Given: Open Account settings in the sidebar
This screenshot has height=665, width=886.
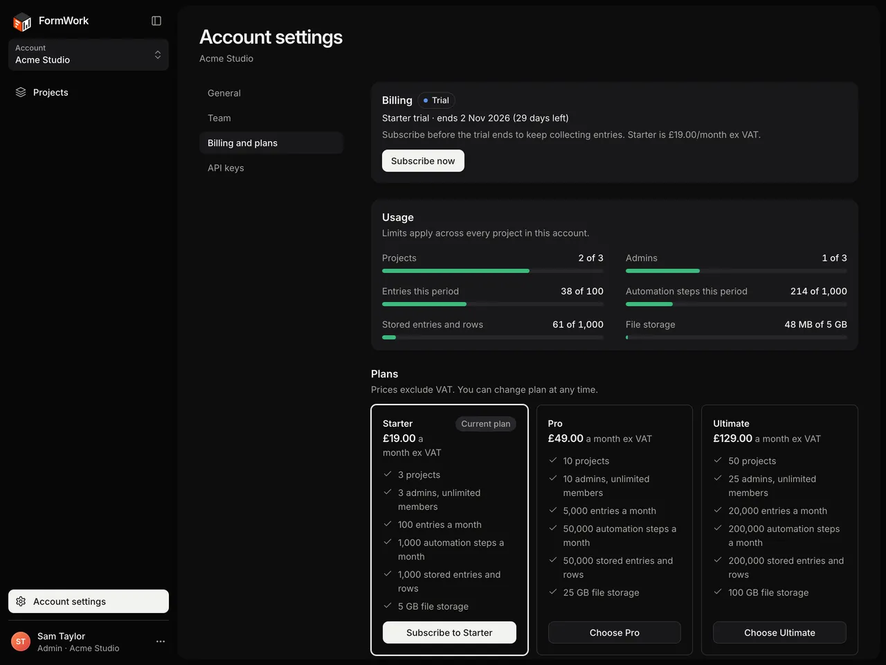Looking at the screenshot, I should pos(89,601).
